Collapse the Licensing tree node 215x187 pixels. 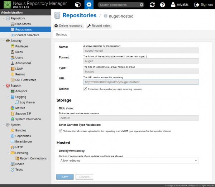[8, 153]
